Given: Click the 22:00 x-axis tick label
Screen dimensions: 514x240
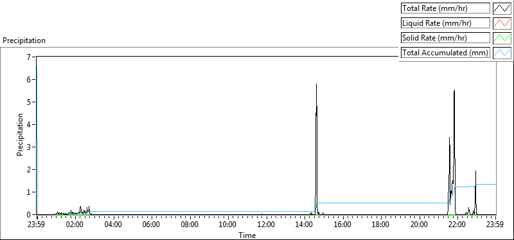Looking at the screenshot, I should click(457, 225).
